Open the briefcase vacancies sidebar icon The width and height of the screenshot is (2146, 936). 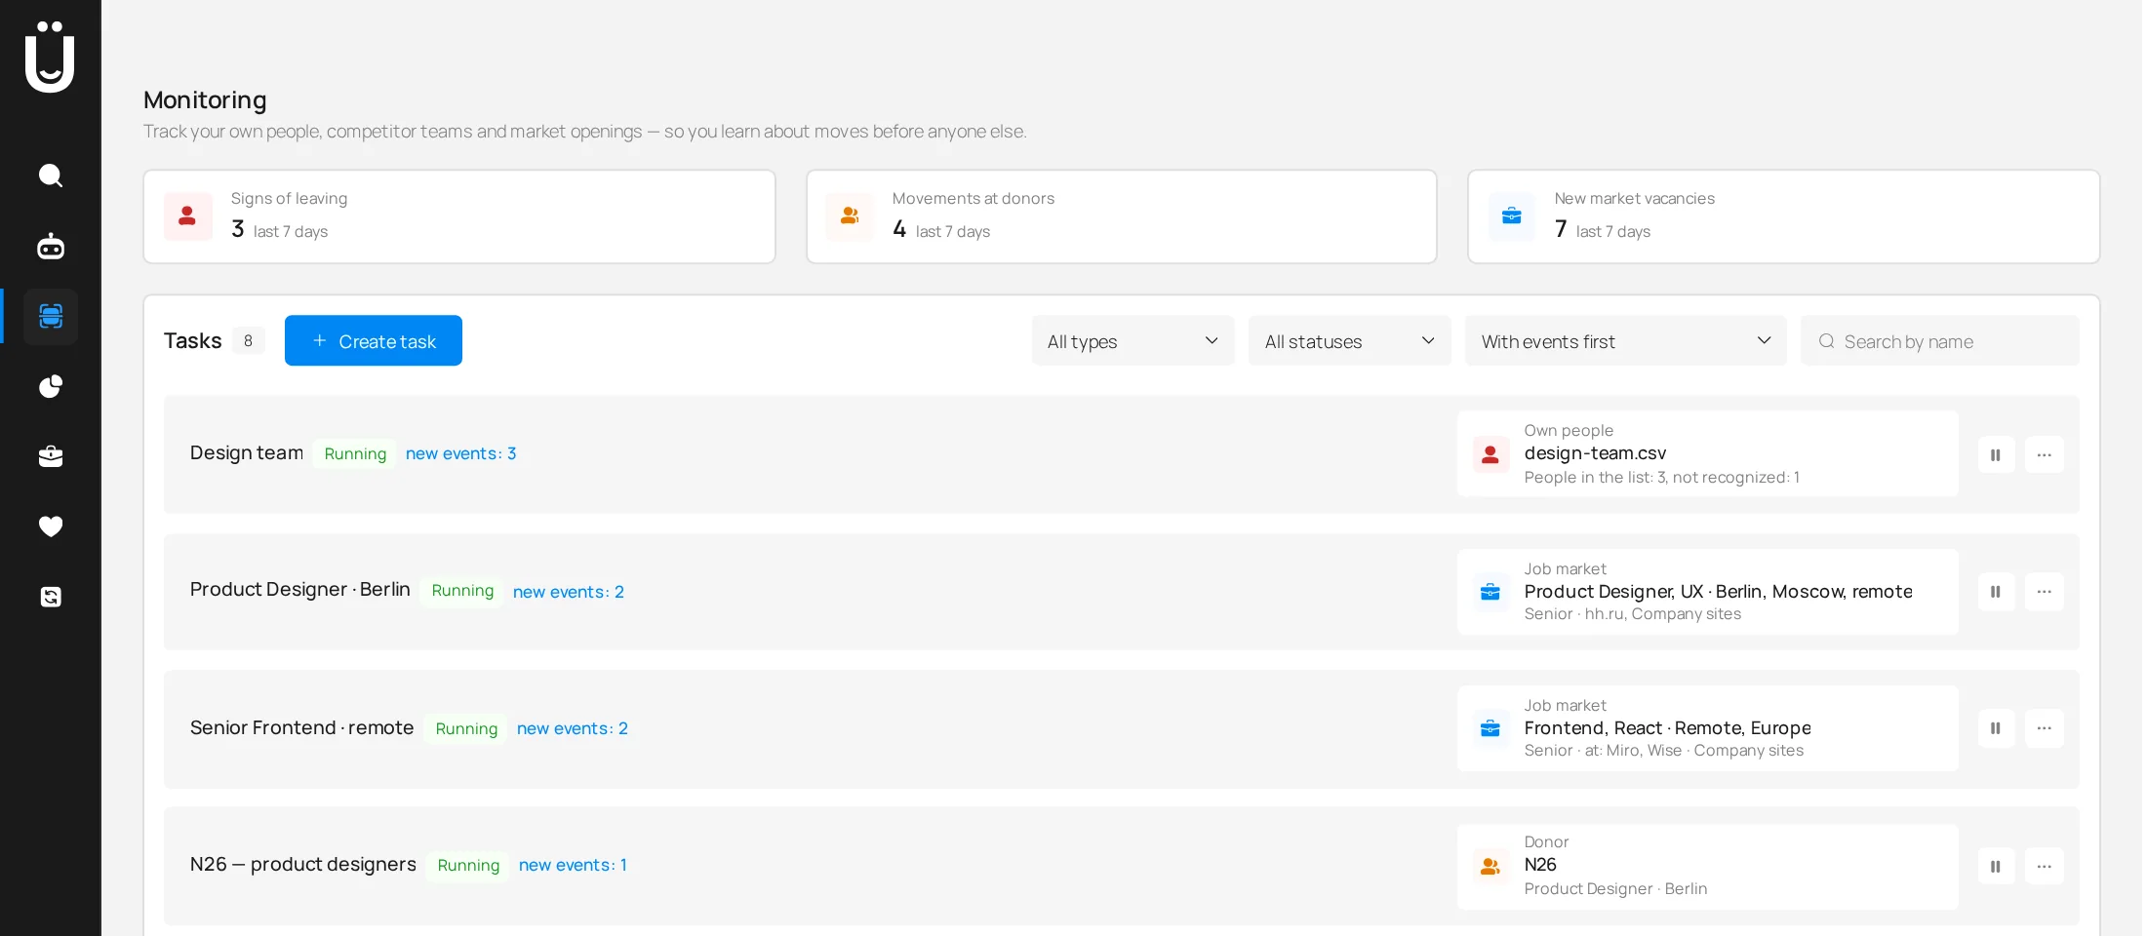51,456
